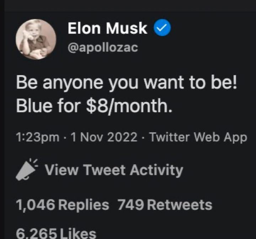The width and height of the screenshot is (256, 239).
Task: Click the word Retweets
Action: click(179, 205)
